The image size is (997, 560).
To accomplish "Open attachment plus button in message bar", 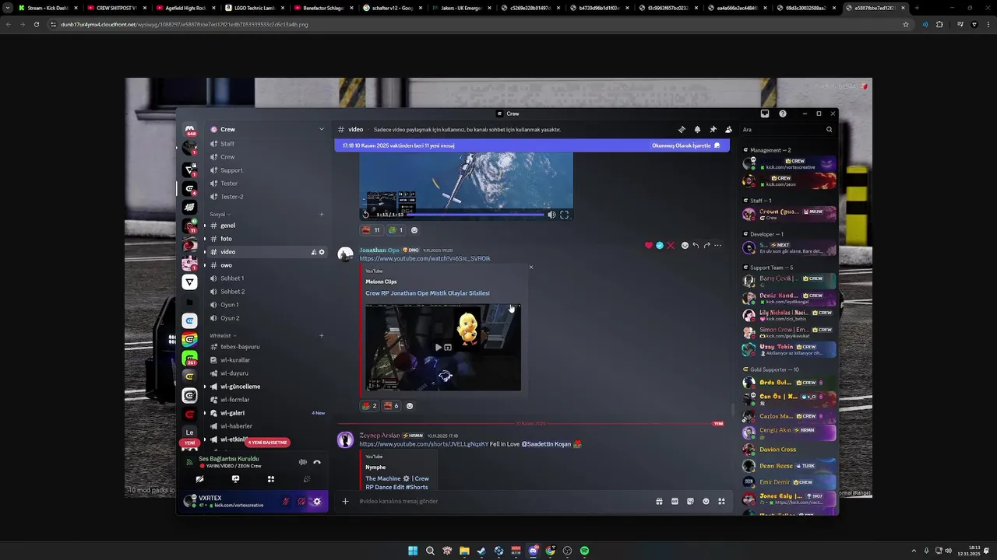I will [345, 502].
